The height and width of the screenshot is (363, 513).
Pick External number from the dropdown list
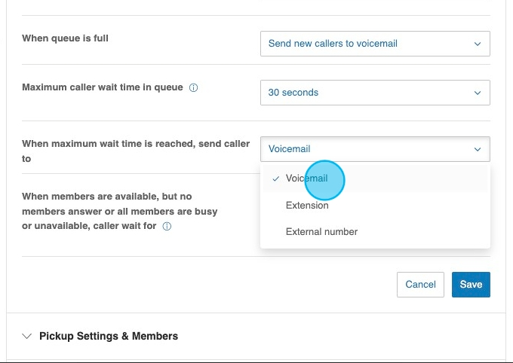[x=321, y=232]
